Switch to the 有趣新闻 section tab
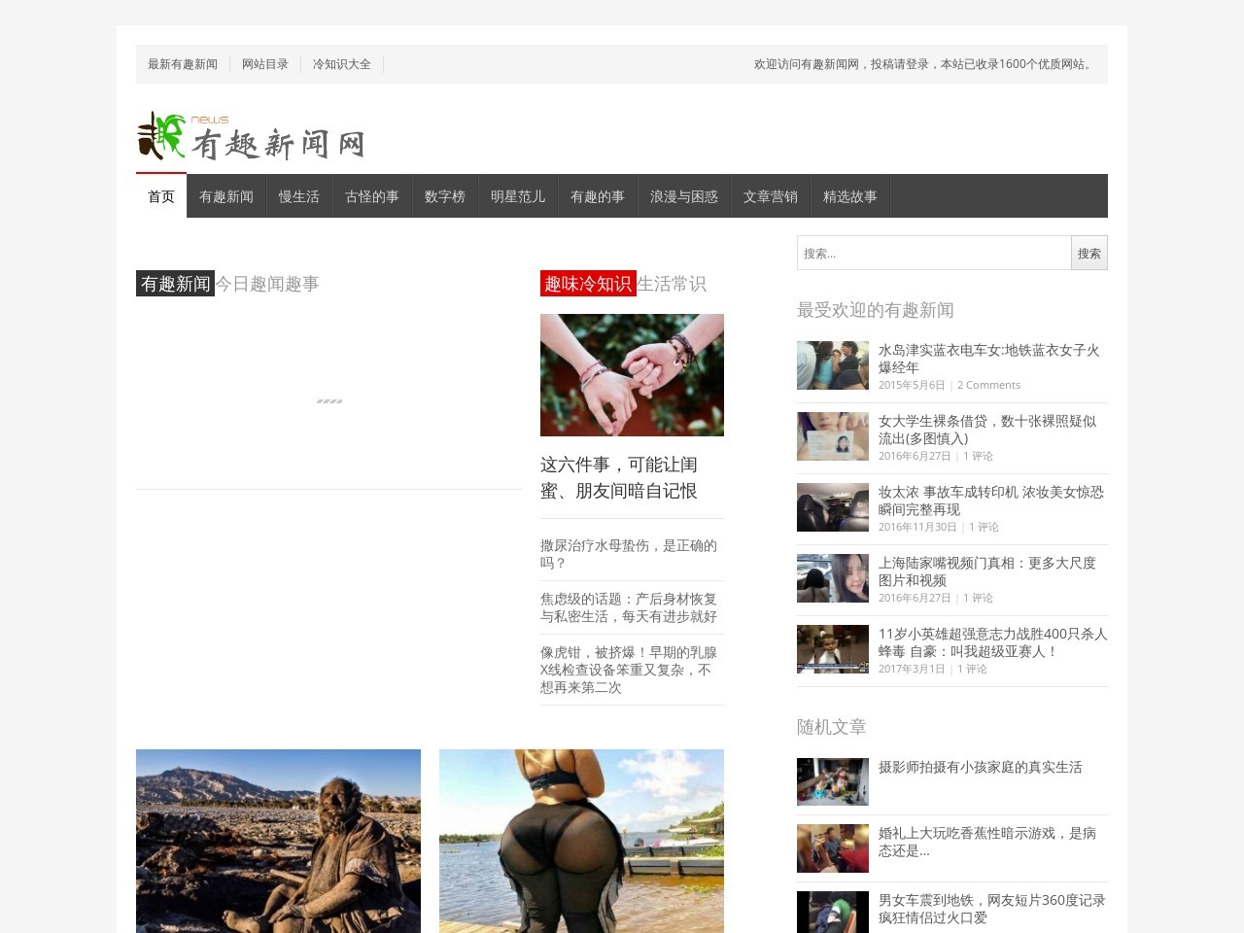Screen dimensions: 1244x933 225,195
